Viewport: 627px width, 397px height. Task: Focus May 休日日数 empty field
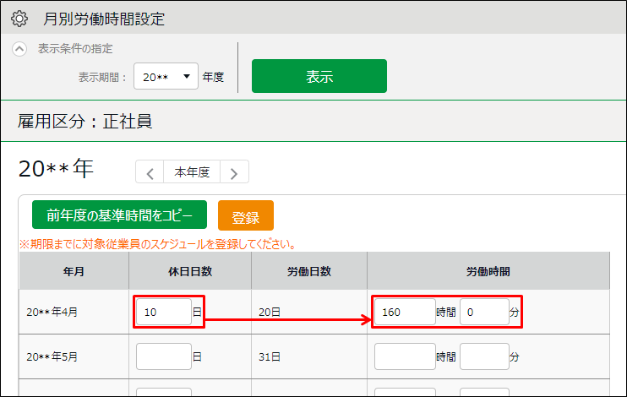[164, 356]
